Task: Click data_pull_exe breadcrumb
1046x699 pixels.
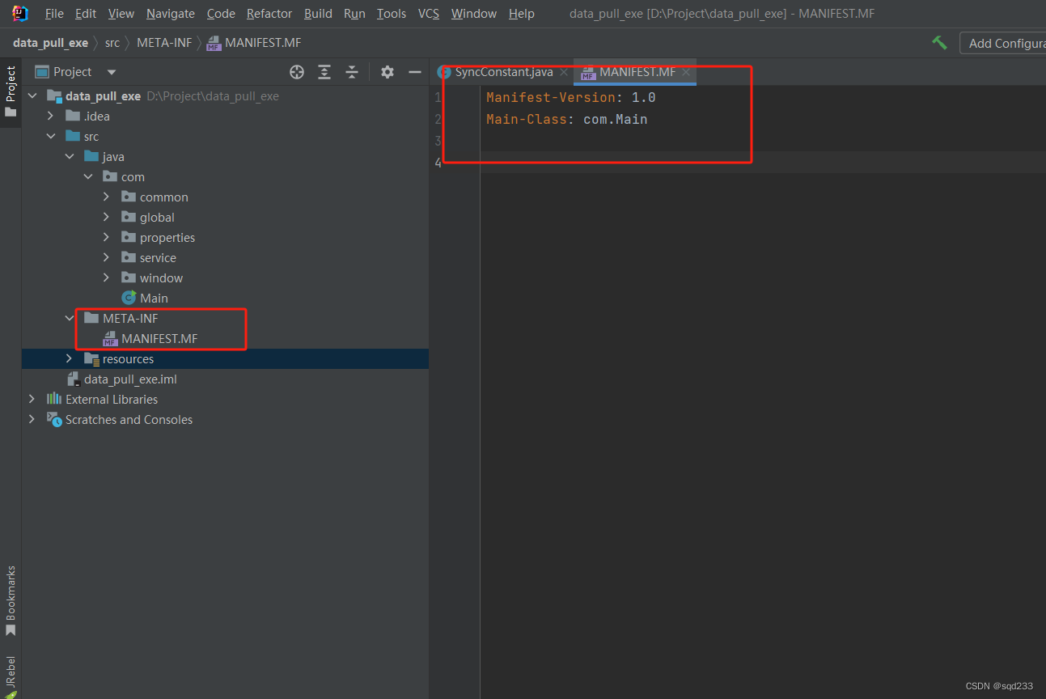Action: (x=50, y=43)
